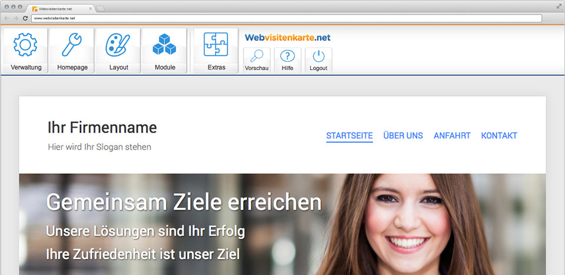Focus the address bar showing www.webvisitenkarte.net
The image size is (565, 275).
[287, 18]
